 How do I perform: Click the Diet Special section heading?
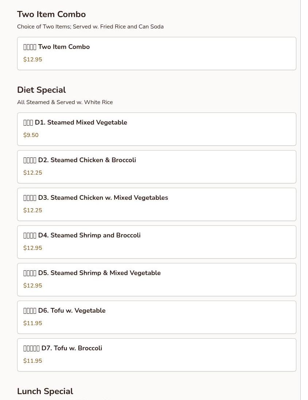(41, 90)
